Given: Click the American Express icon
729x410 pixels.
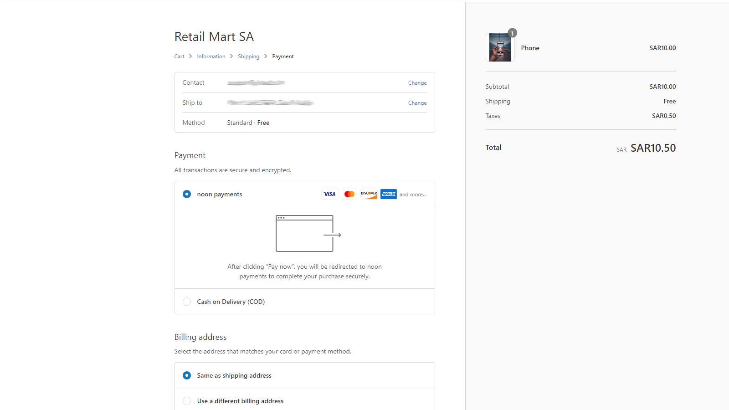Looking at the screenshot, I should pos(389,194).
